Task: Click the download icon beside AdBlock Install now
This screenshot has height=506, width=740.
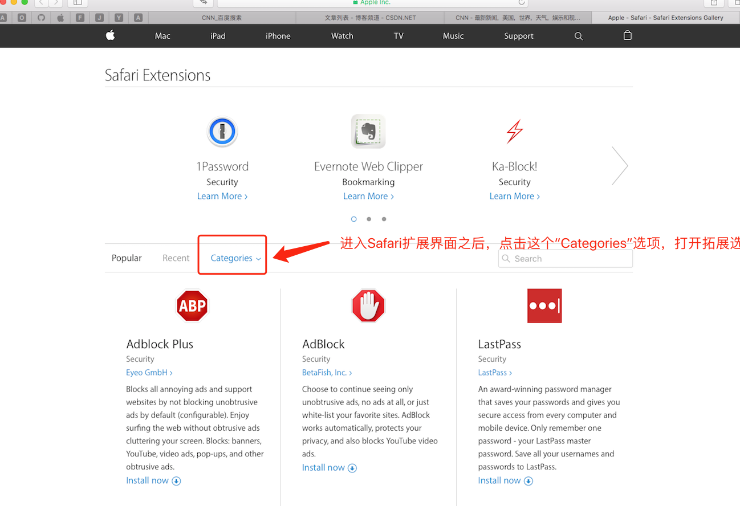Action: point(352,468)
